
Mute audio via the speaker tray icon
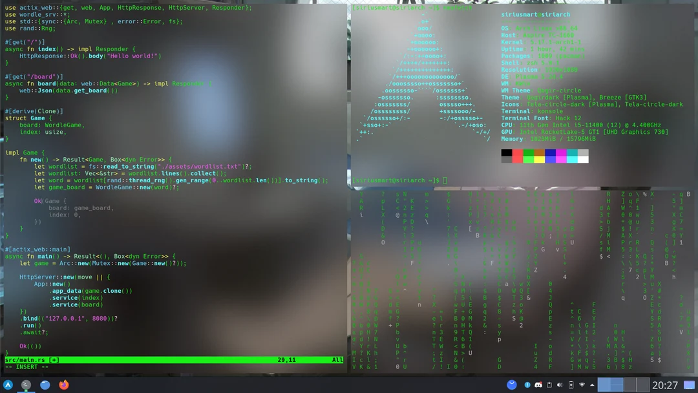[560, 385]
